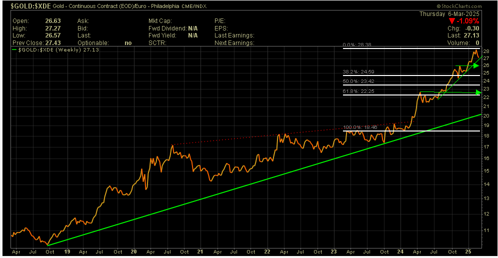This screenshot has height=258, width=498.
Task: Click the 'Mkt Cap:' label
Action: pos(160,21)
